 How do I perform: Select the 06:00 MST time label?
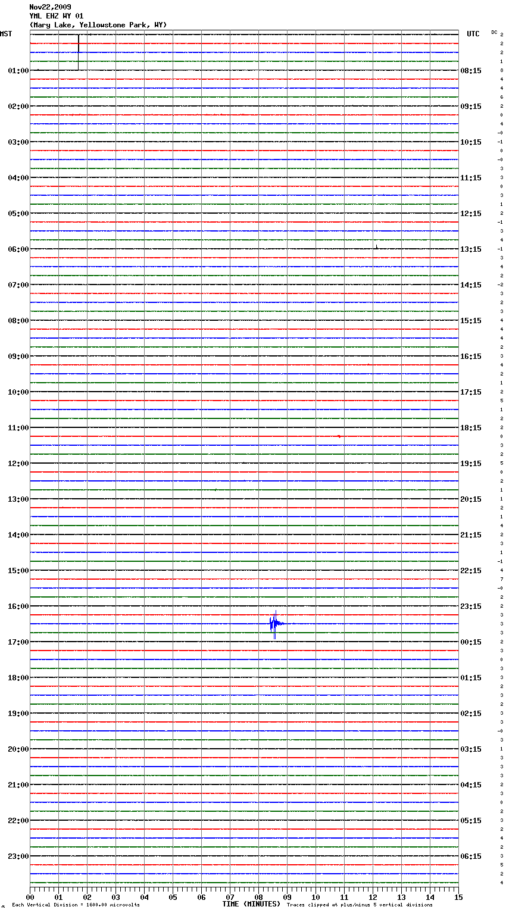pyautogui.click(x=18, y=249)
